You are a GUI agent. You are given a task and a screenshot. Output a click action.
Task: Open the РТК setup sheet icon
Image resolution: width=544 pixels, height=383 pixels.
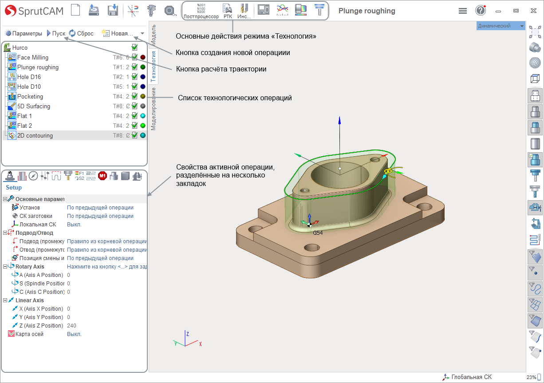[x=228, y=11]
